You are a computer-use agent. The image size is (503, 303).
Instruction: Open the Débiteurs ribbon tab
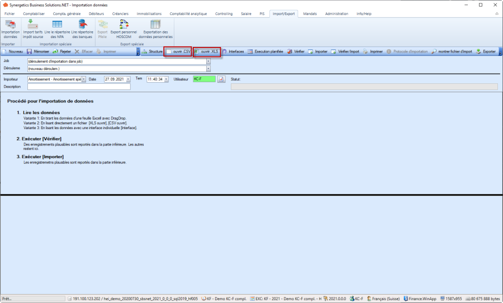pyautogui.click(x=80, y=13)
